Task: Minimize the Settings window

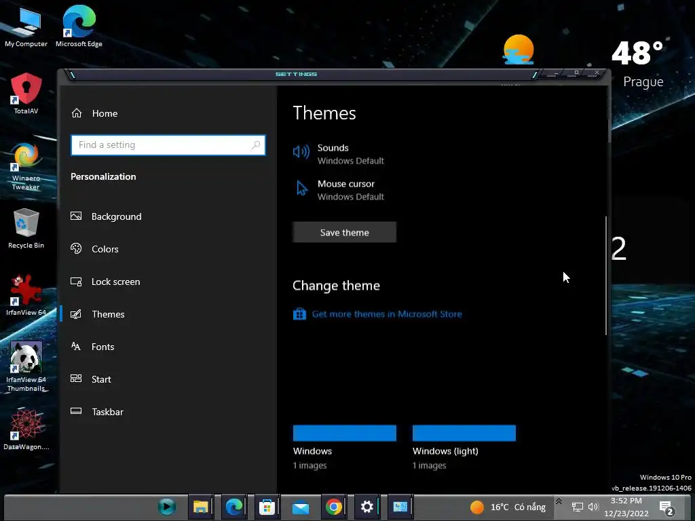Action: [x=556, y=73]
